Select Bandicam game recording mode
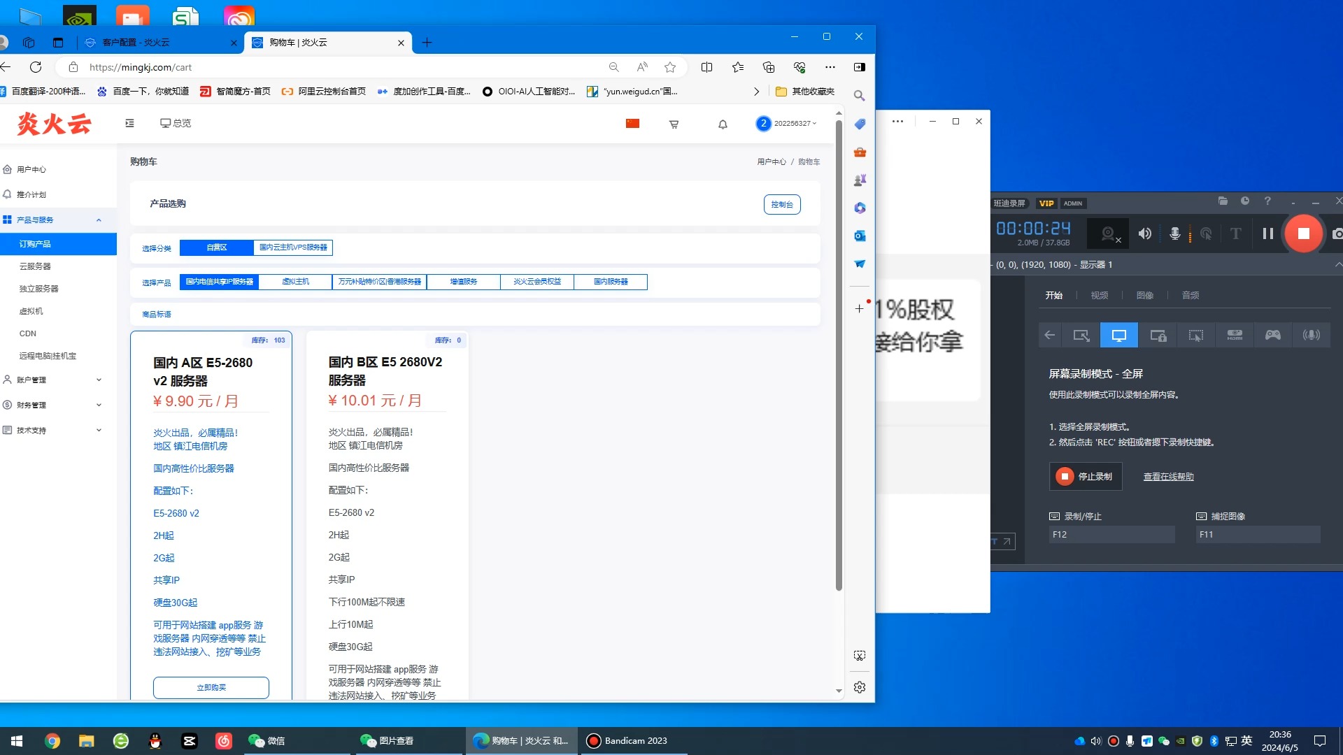 1273,336
